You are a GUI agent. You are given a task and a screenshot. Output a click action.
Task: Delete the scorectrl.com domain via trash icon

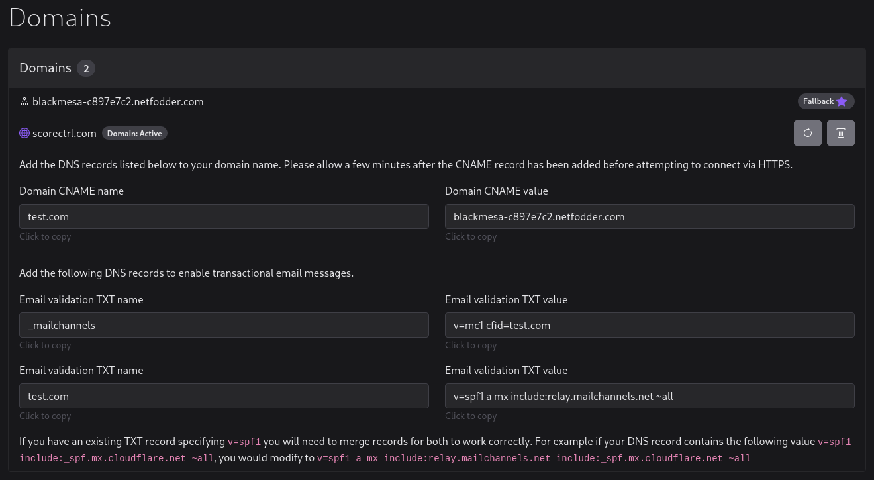click(840, 133)
